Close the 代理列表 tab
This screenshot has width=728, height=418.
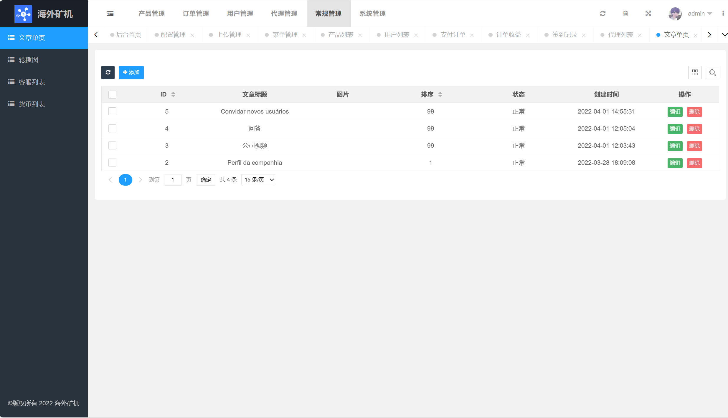pos(640,35)
